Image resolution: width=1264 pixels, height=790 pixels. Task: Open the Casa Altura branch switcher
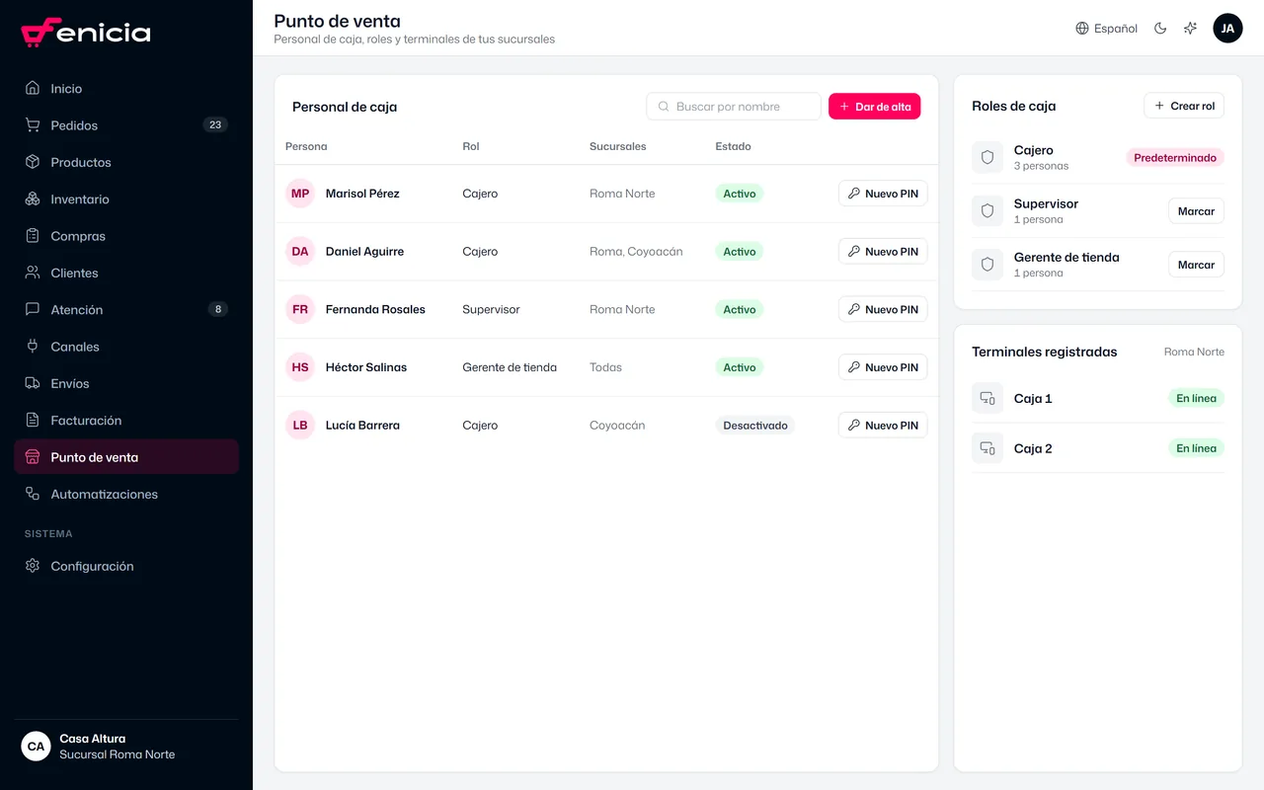coord(126,747)
